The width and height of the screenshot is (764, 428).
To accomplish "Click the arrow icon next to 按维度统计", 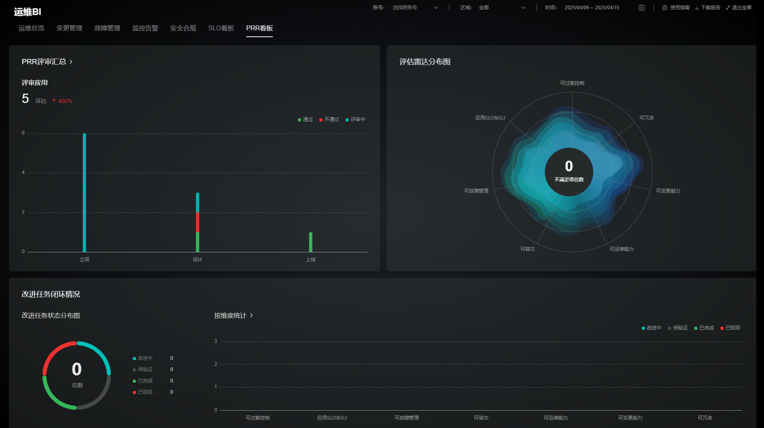I will 251,315.
